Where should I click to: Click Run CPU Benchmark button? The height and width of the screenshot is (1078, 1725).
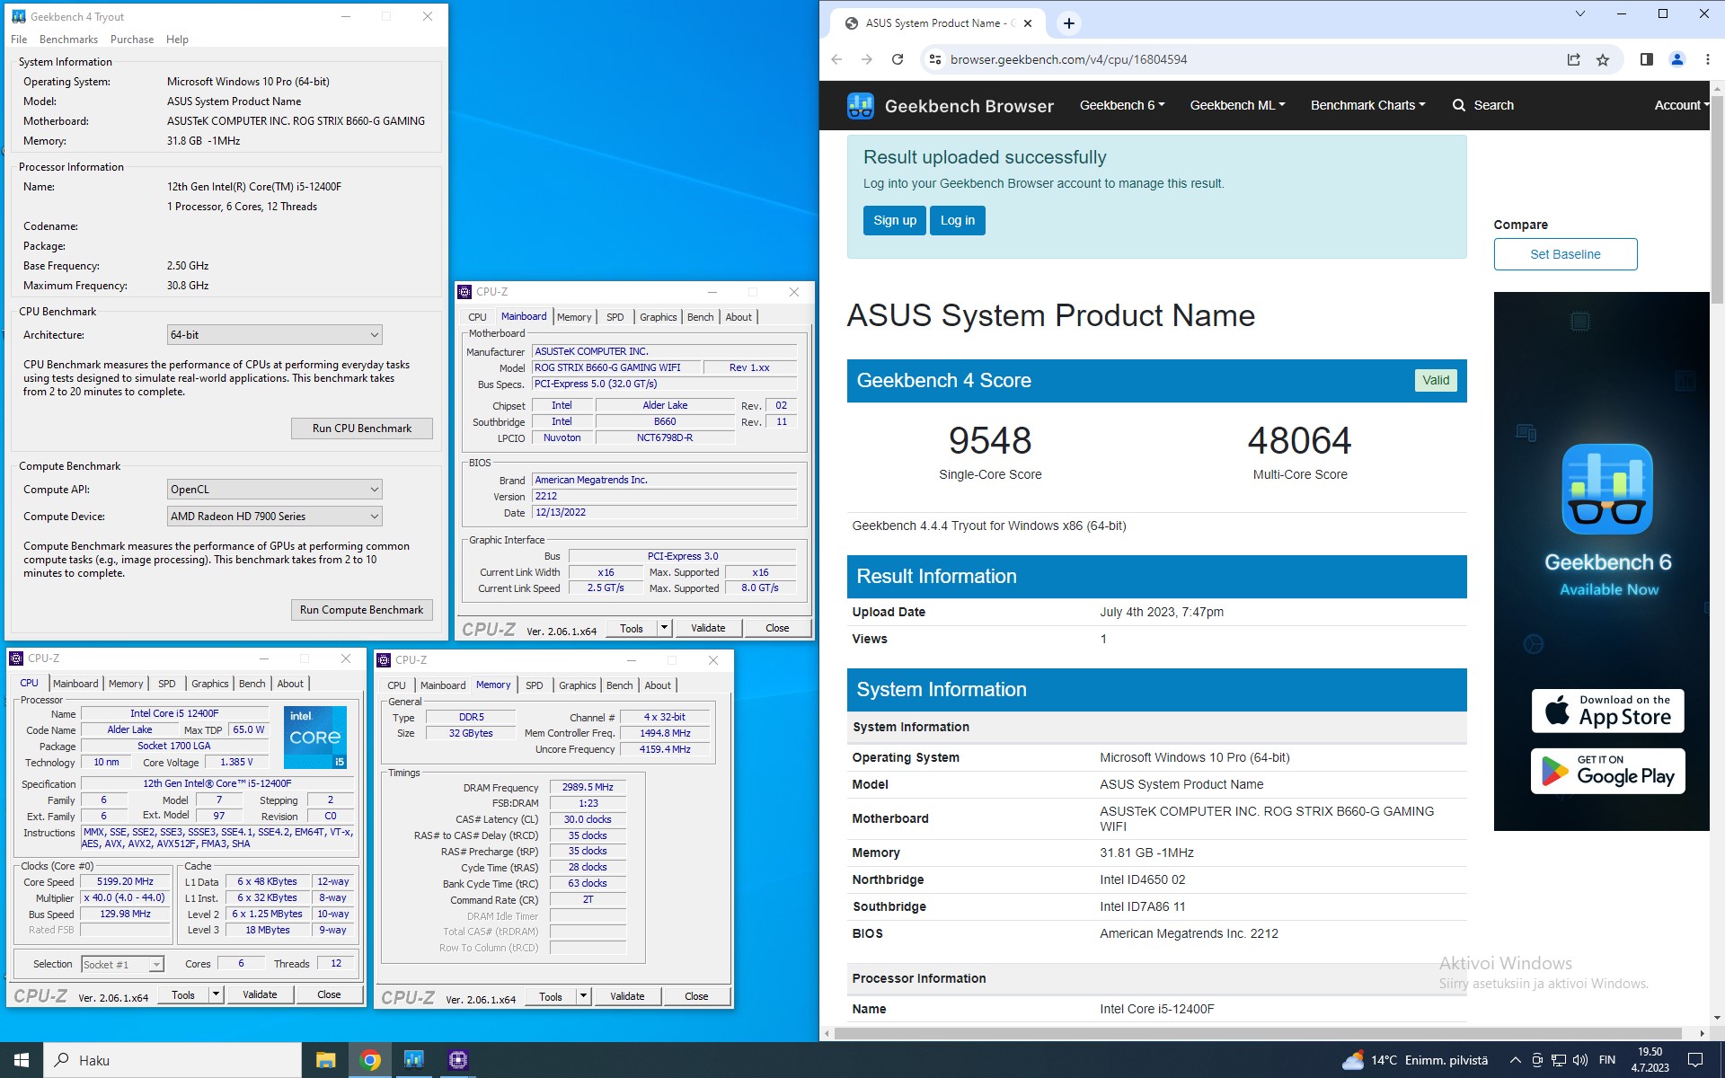[361, 429]
